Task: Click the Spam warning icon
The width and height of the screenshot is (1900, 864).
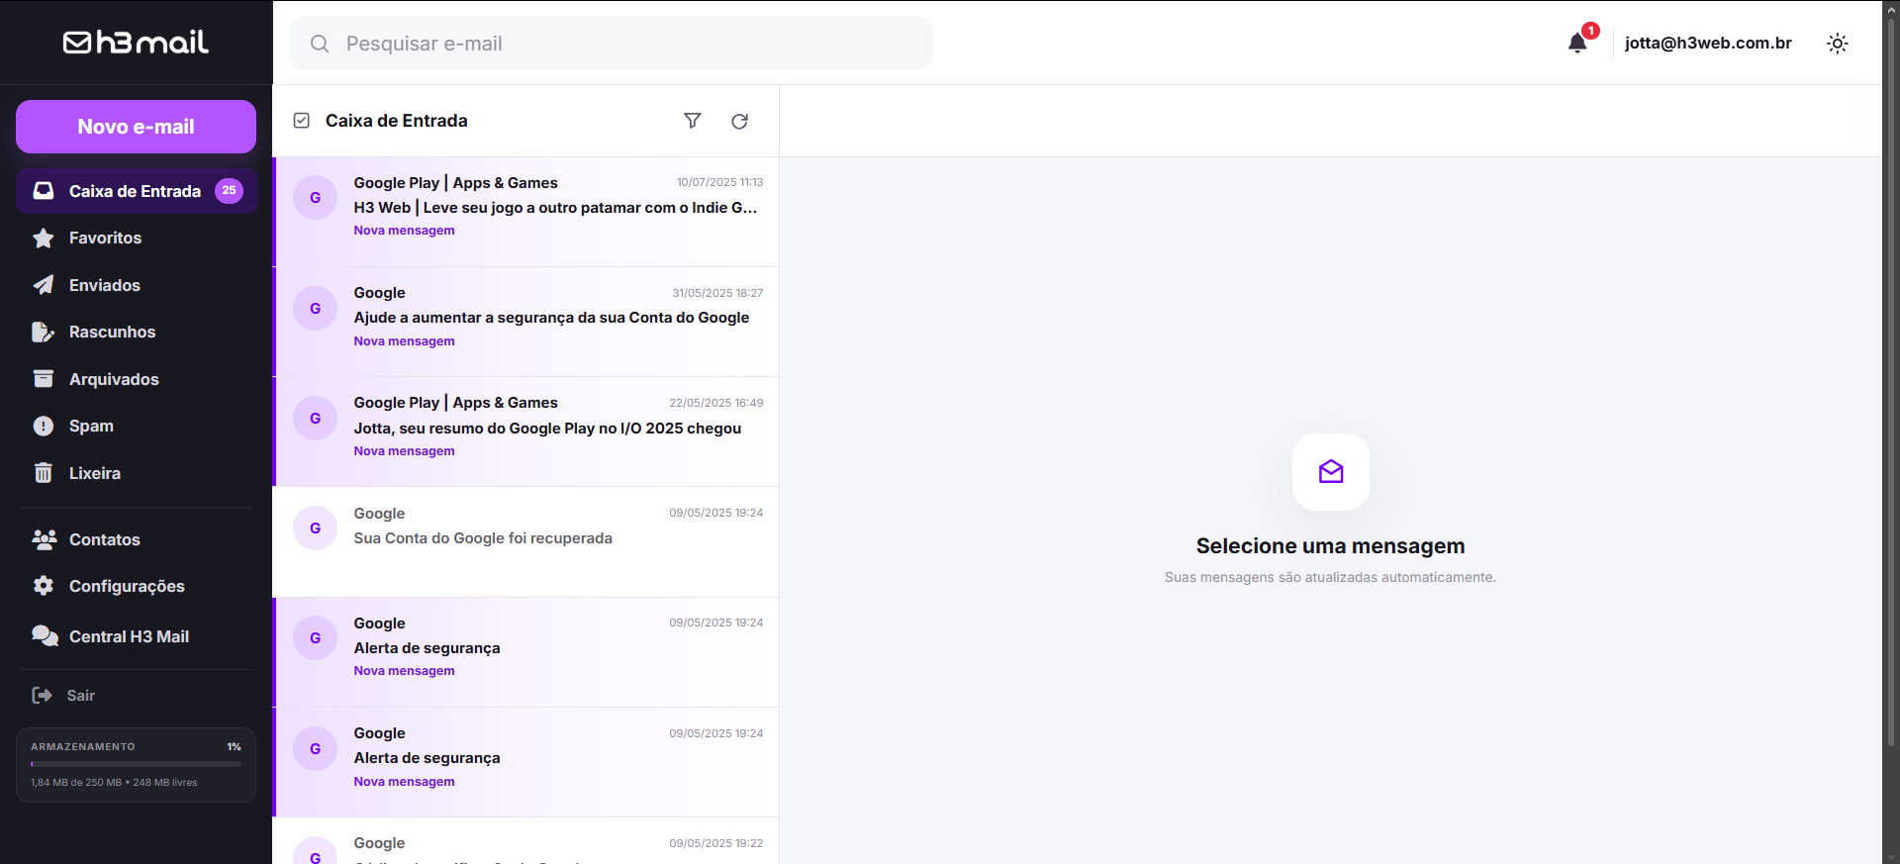Action: 44,427
